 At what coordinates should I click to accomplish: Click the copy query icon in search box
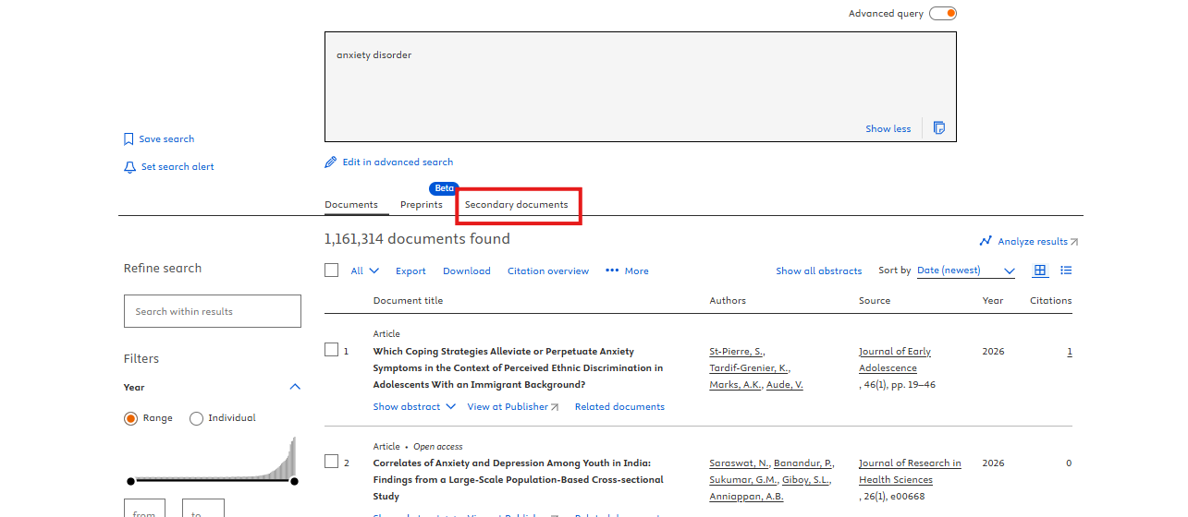coord(939,128)
